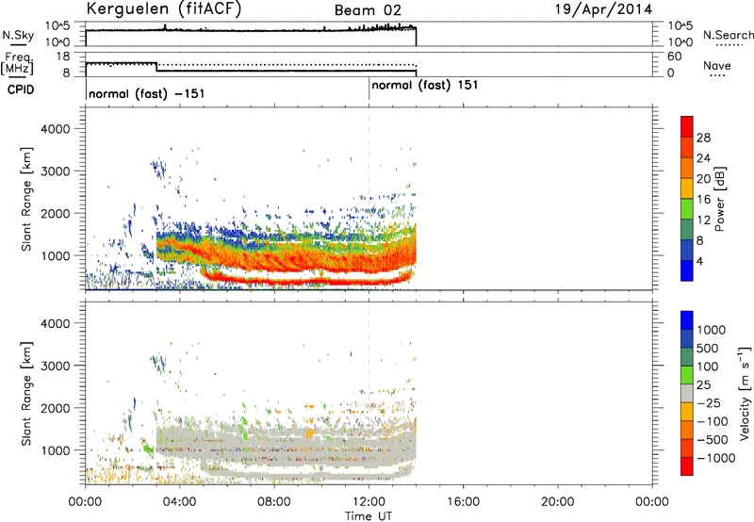Screen dimensions: 754x522
Task: Select the 'Freq. [MHz]' axis label
Action: click(17, 64)
